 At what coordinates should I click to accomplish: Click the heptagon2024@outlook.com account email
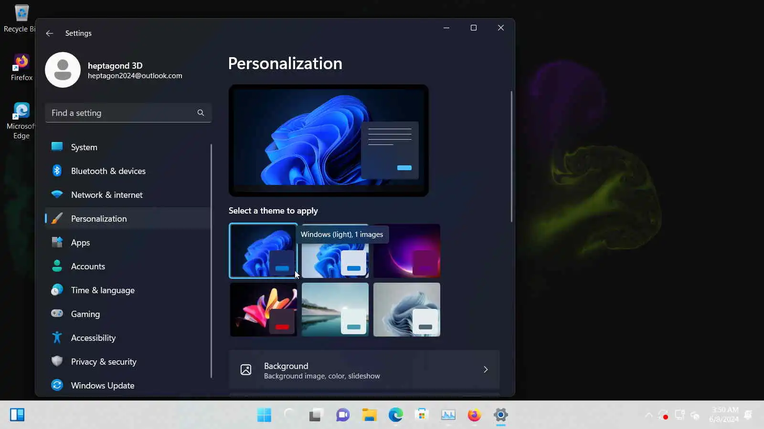135,76
